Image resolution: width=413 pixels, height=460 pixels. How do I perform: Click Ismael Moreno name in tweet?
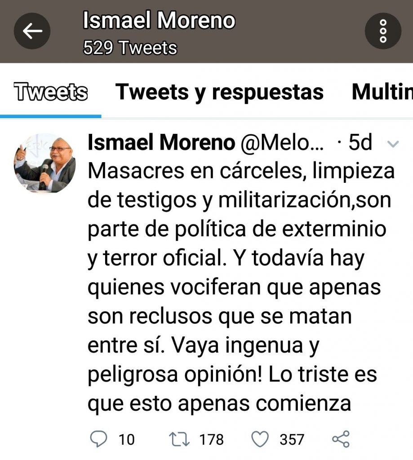161,142
